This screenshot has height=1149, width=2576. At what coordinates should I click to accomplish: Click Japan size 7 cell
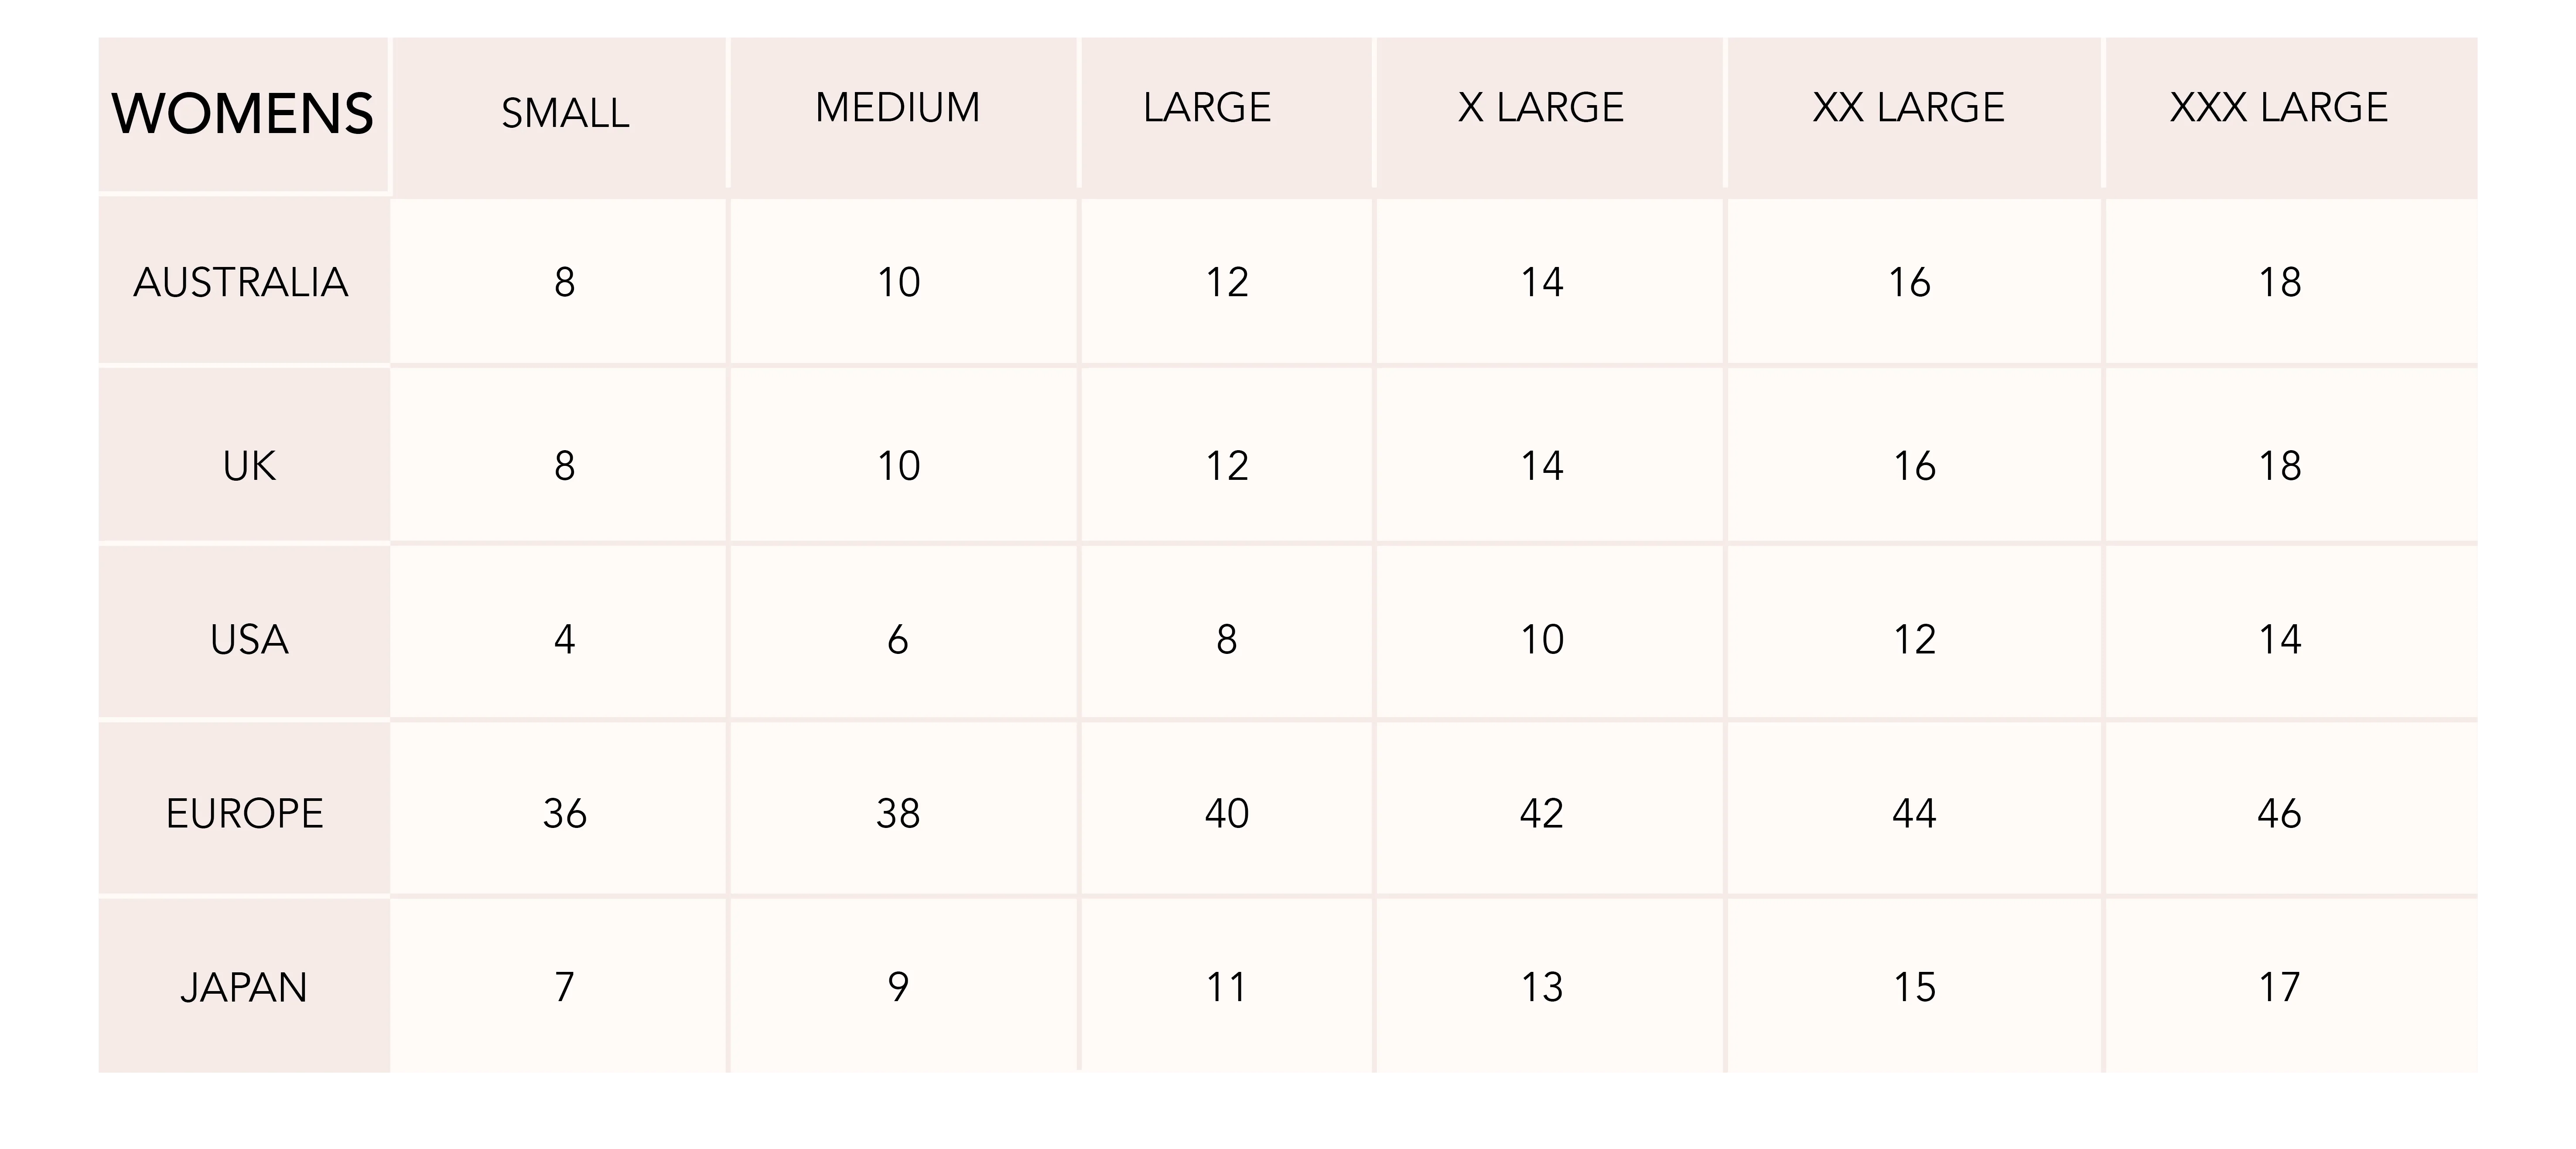click(x=565, y=988)
